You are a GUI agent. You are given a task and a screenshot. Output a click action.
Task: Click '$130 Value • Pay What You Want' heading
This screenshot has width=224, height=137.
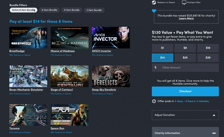(x=182, y=33)
